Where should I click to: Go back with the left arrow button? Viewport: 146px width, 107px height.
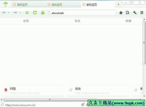pyautogui.click(x=4, y=13)
